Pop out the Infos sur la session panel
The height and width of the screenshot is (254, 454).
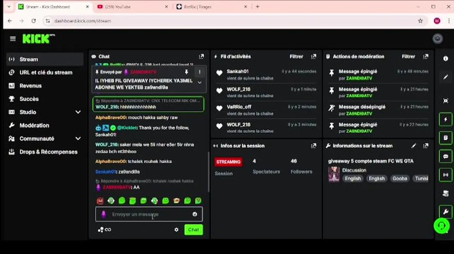[x=313, y=146]
